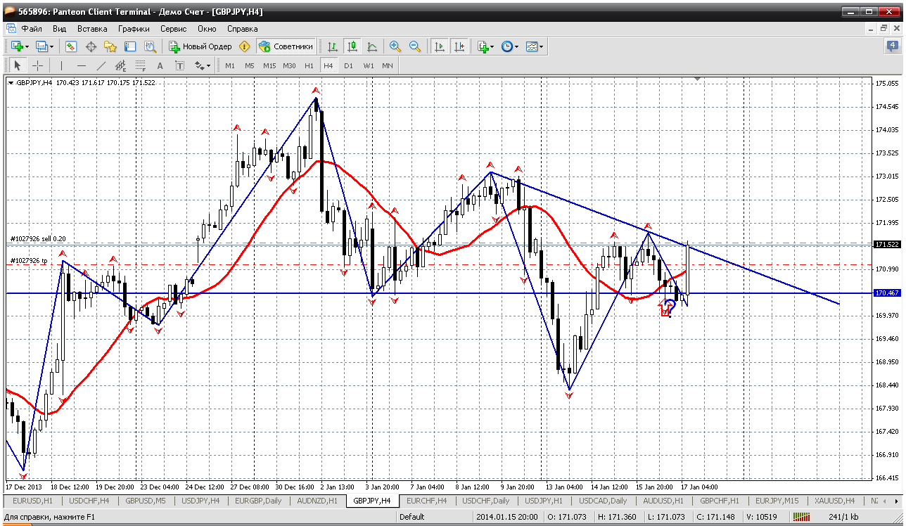Set timeframe to D1
This screenshot has height=526, width=906.
point(348,65)
